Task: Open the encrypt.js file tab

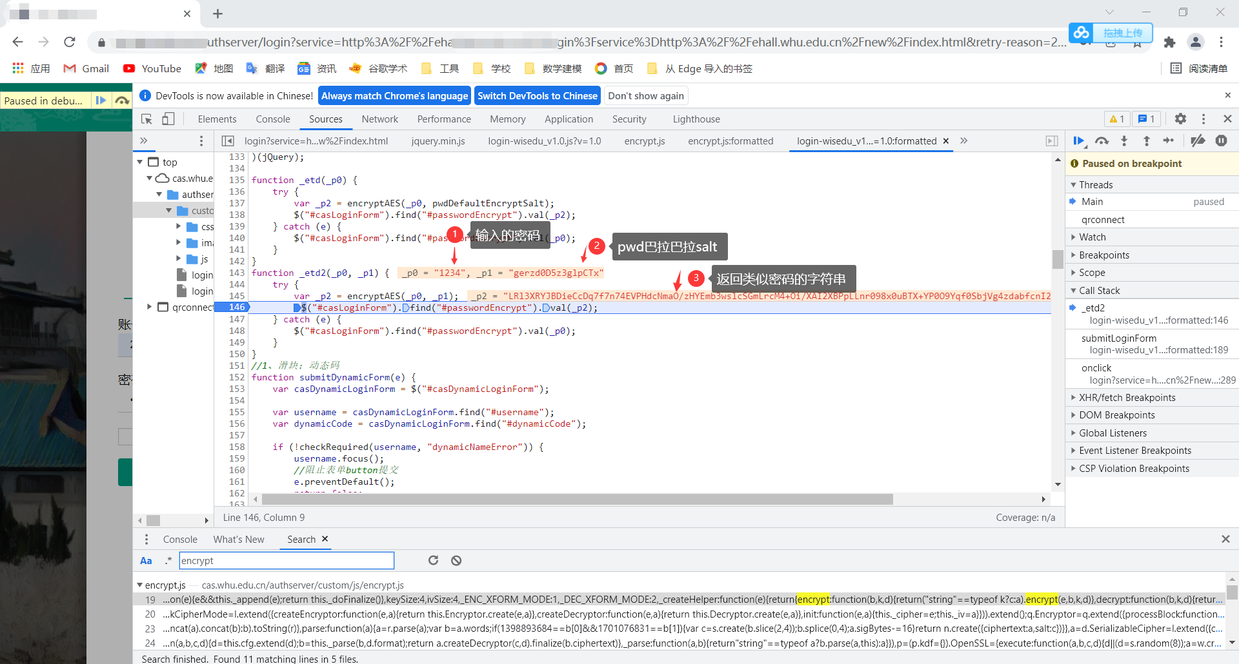Action: click(645, 141)
